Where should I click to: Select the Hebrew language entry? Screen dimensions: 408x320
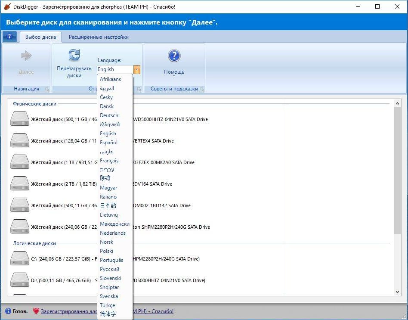tap(115, 170)
